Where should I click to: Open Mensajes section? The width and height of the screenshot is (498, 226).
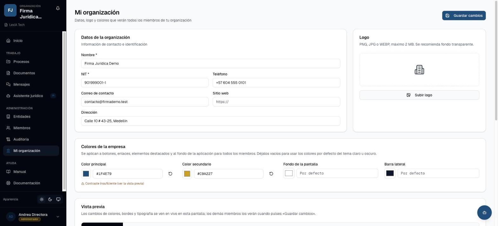point(31,84)
